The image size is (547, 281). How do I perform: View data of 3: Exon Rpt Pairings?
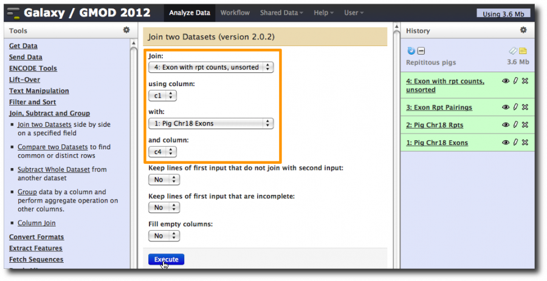tap(506, 107)
